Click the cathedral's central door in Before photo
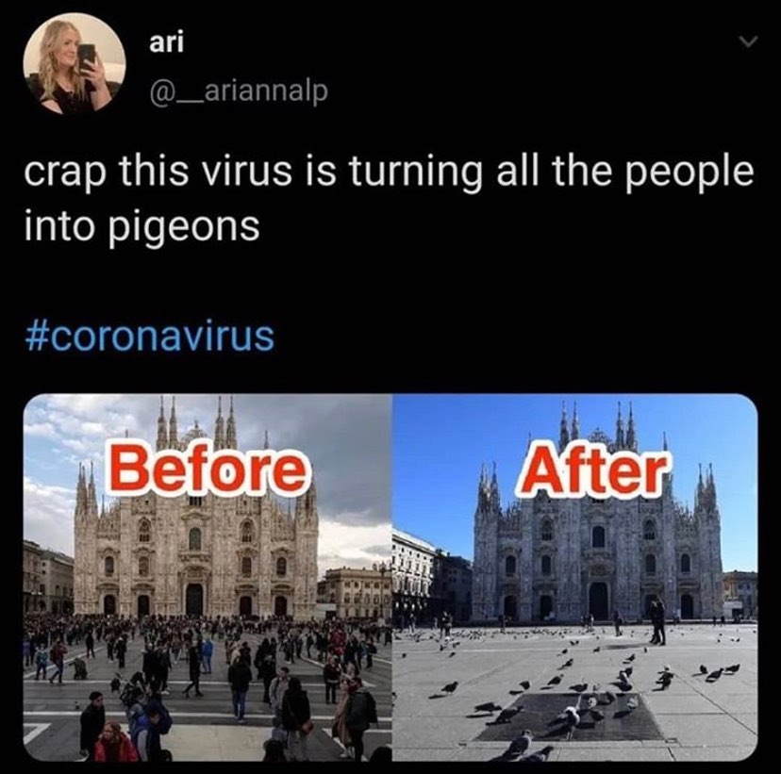This screenshot has height=774, width=781. click(194, 599)
